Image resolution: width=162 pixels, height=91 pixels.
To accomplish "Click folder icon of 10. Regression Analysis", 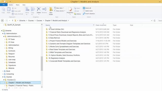I will pyautogui.click(x=47, y=58).
